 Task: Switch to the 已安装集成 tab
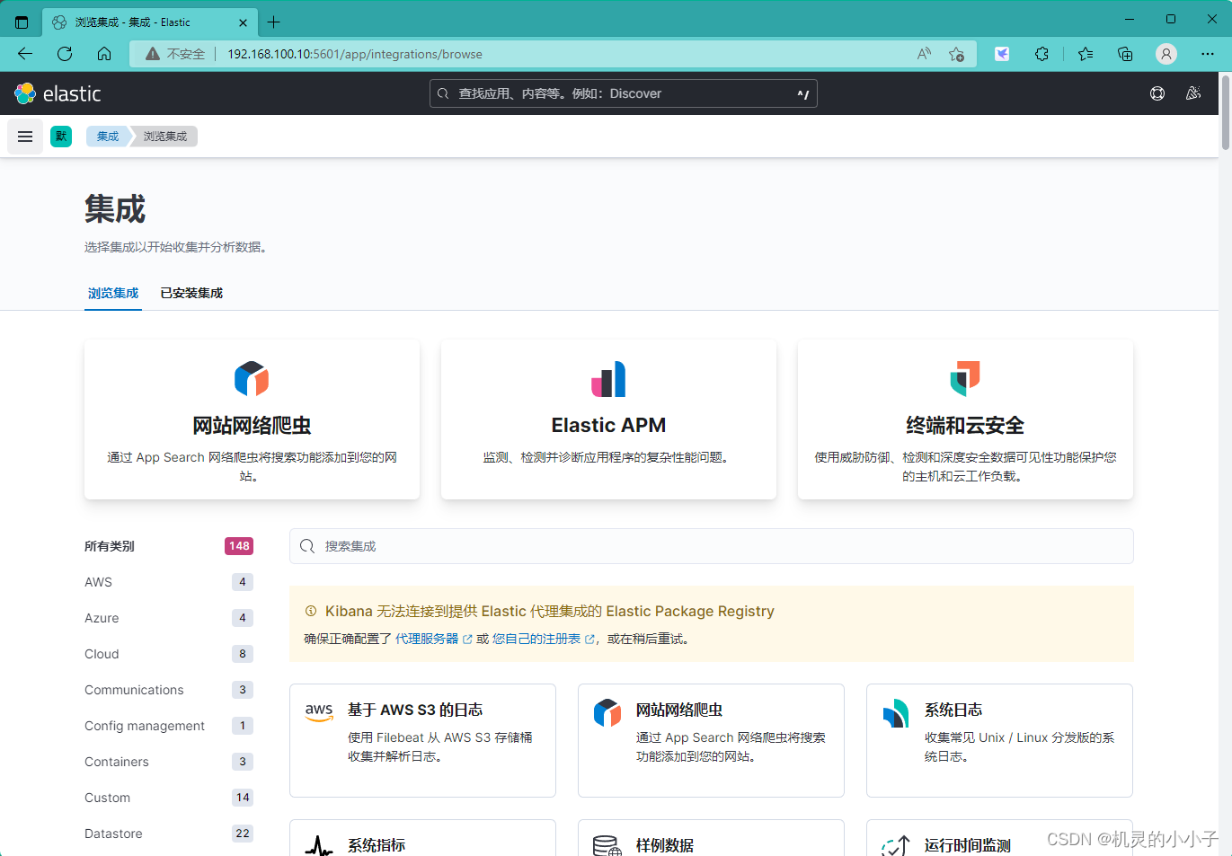point(191,293)
